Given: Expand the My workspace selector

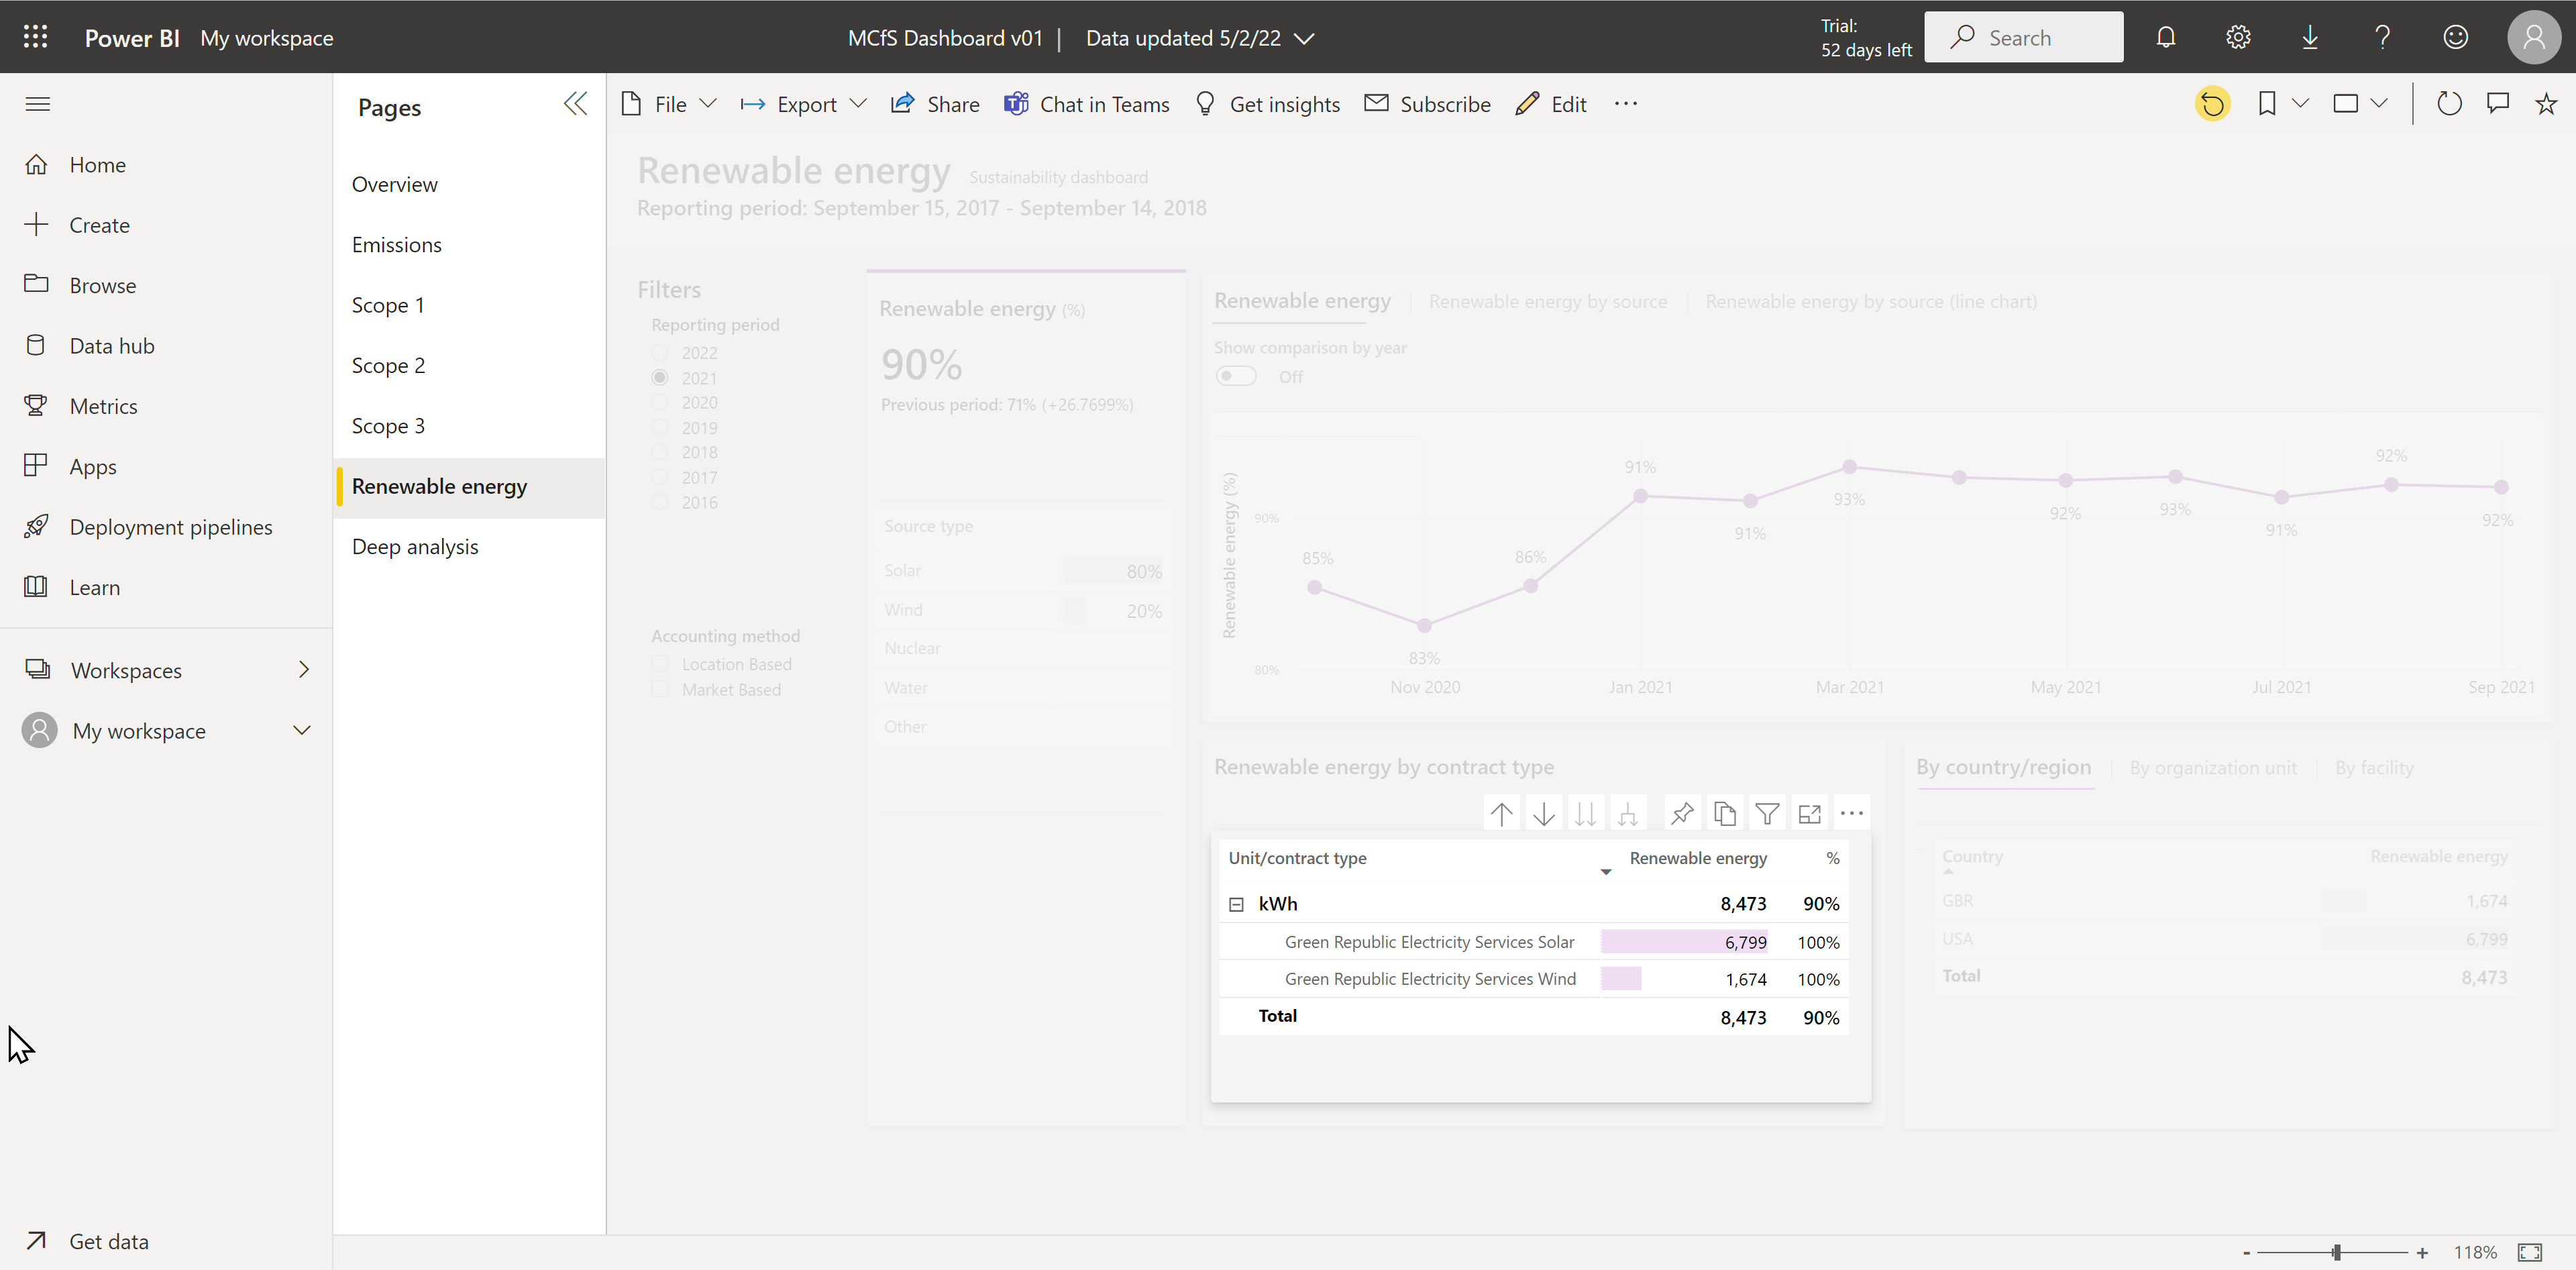Looking at the screenshot, I should [302, 730].
